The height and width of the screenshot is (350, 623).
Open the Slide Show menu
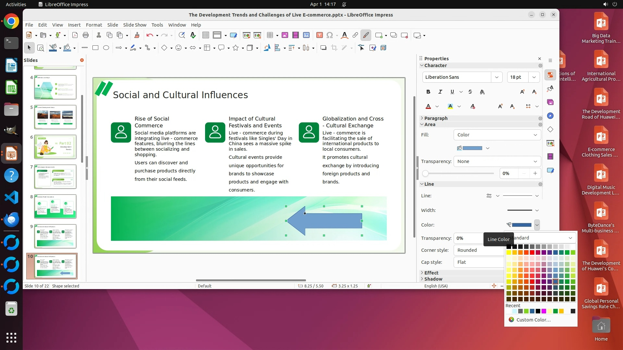point(134,25)
